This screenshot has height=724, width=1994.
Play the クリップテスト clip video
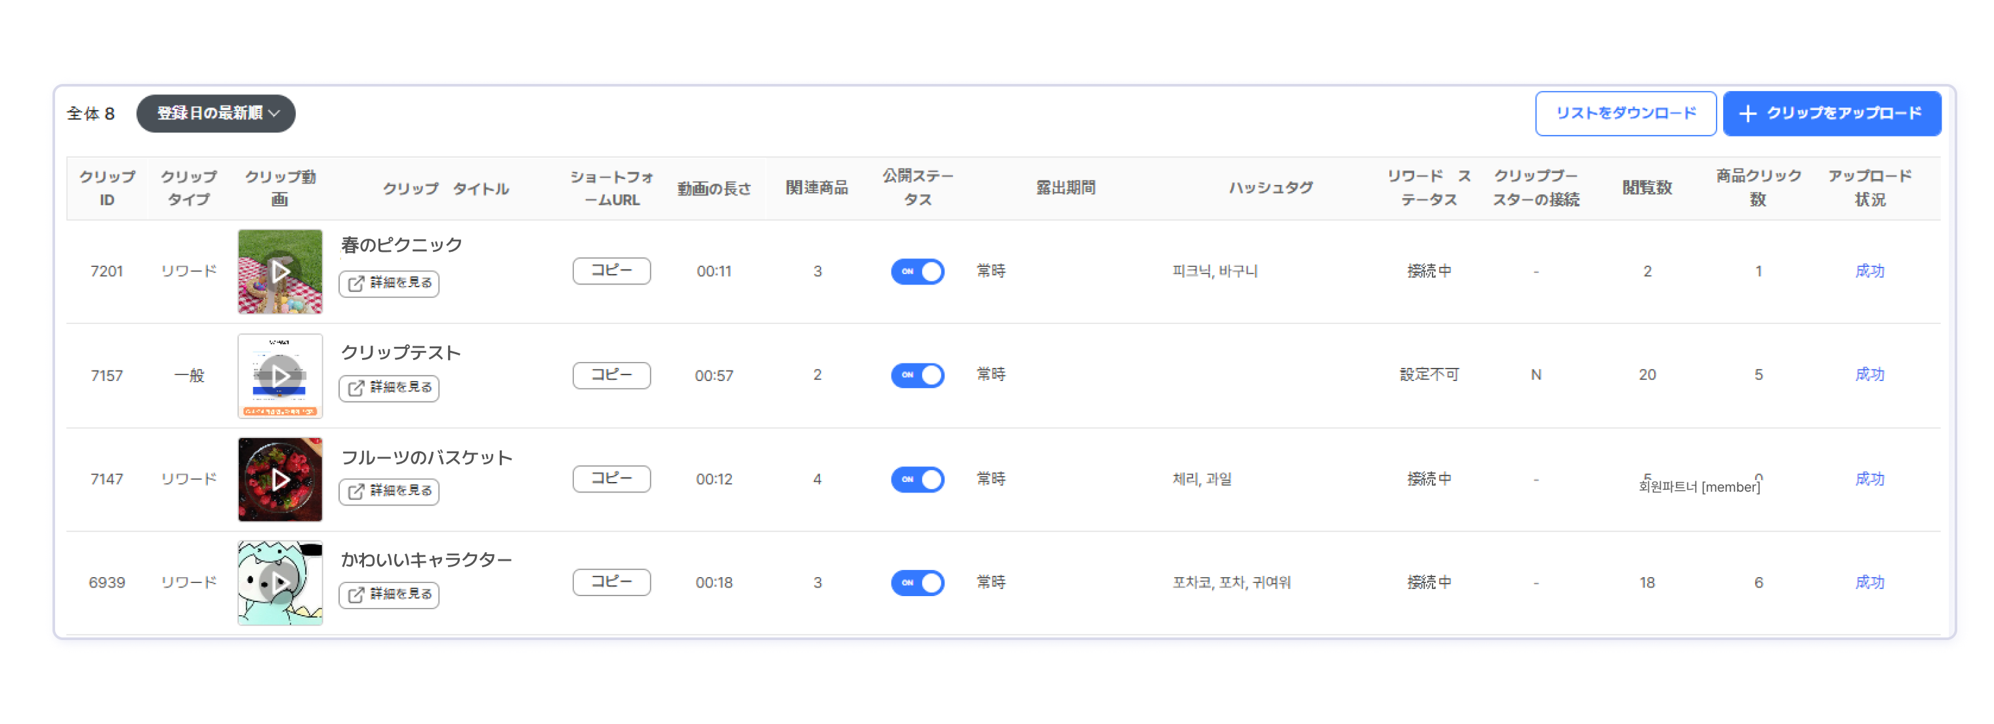[x=279, y=376]
